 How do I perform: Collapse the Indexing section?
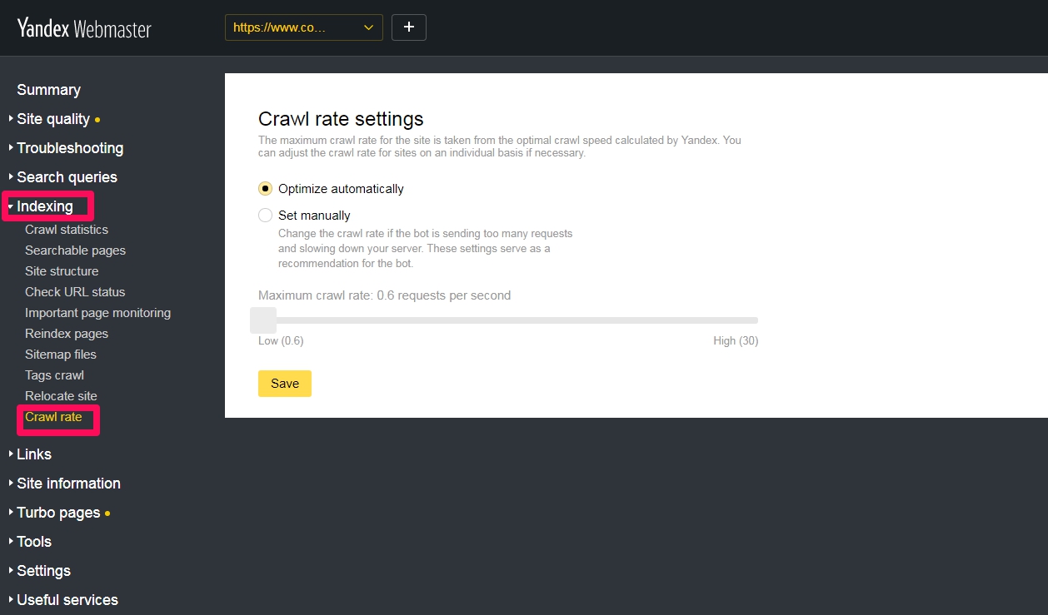[45, 206]
